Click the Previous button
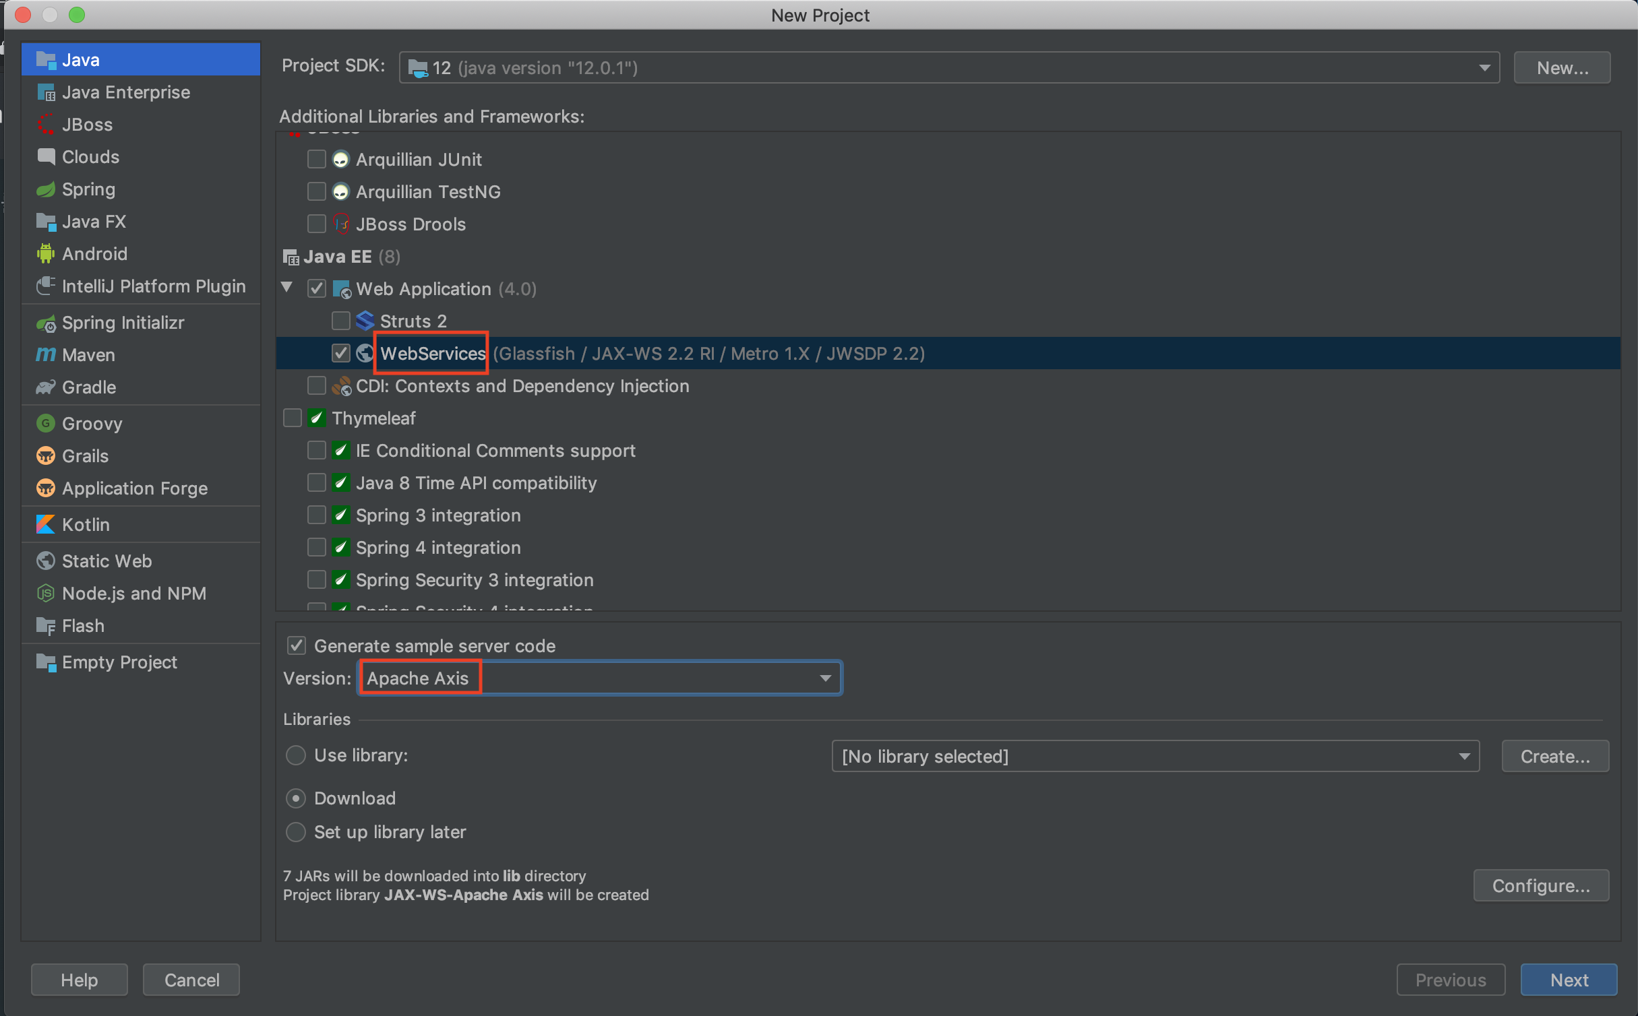The image size is (1638, 1016). 1451,980
